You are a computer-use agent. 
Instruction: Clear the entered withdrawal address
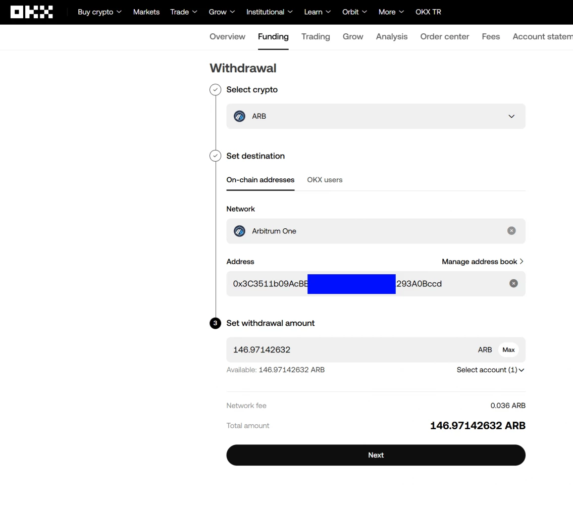coord(513,283)
